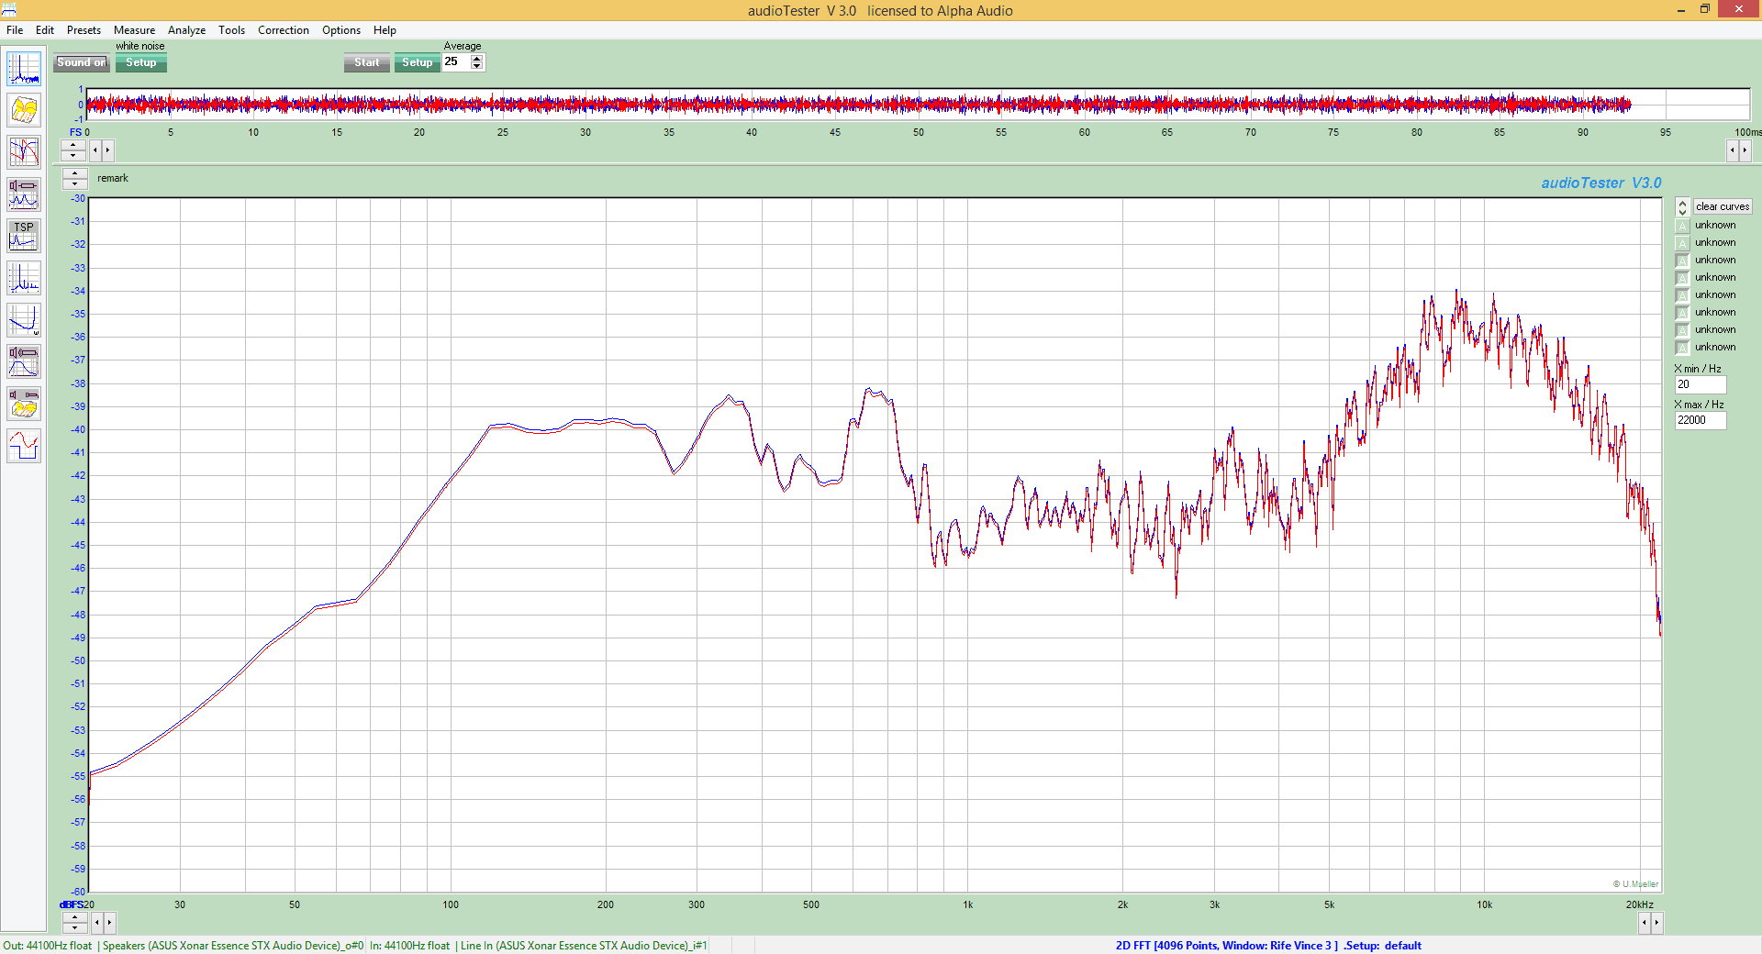Focus the X min / Hz field
The image size is (1762, 954).
coord(1701,385)
